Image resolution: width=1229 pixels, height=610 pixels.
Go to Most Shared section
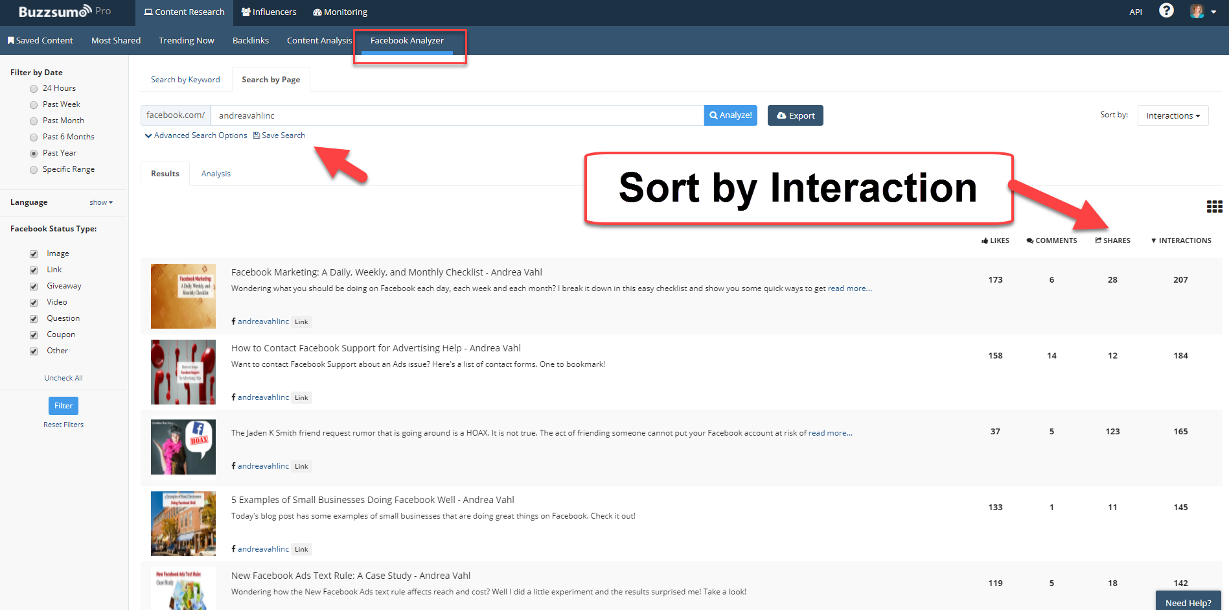click(116, 40)
